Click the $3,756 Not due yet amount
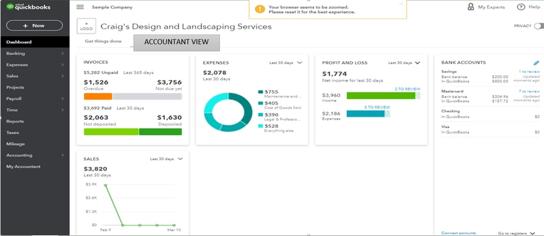 pos(169,83)
